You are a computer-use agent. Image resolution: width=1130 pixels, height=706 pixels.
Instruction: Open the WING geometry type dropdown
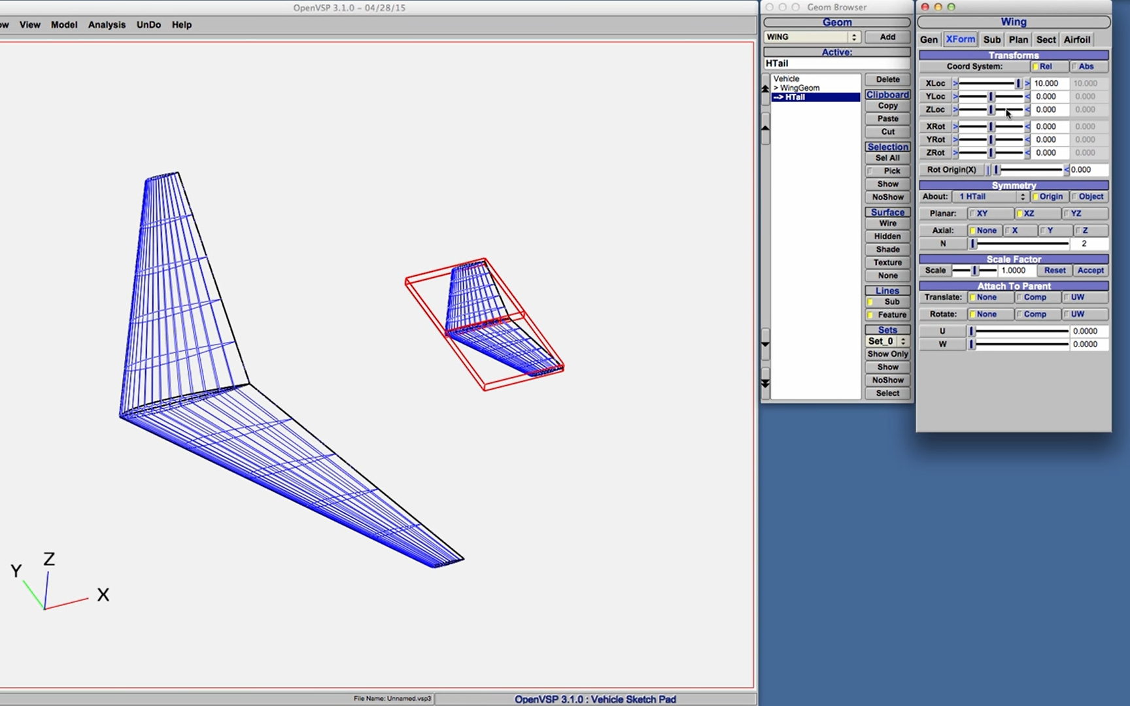tap(812, 37)
